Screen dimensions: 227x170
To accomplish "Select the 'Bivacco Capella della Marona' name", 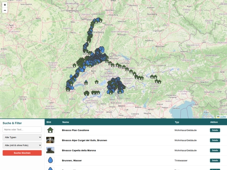I will 79,151.
